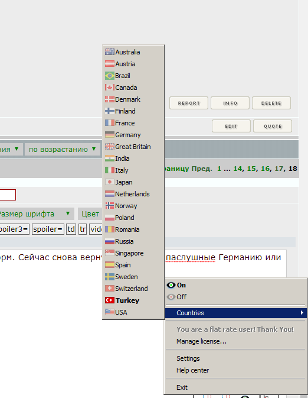The height and width of the screenshot is (398, 308).
Task: Click the Great Britain flag icon
Action: (x=110, y=147)
